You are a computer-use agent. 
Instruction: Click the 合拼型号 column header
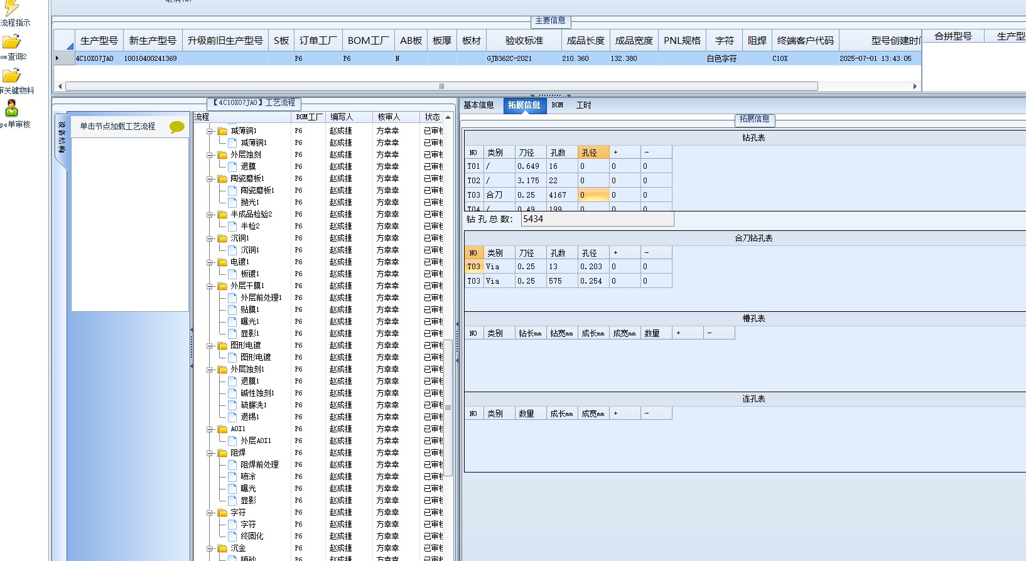953,36
